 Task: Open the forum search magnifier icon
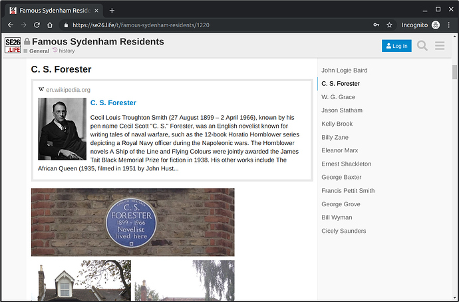[x=422, y=46]
